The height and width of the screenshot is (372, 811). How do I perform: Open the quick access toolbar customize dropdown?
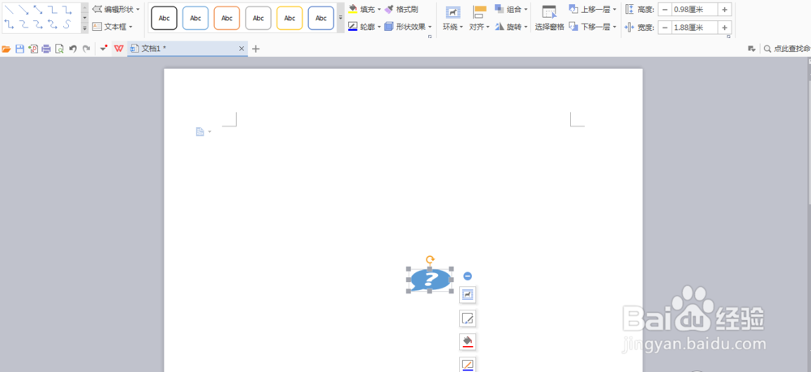pos(104,49)
